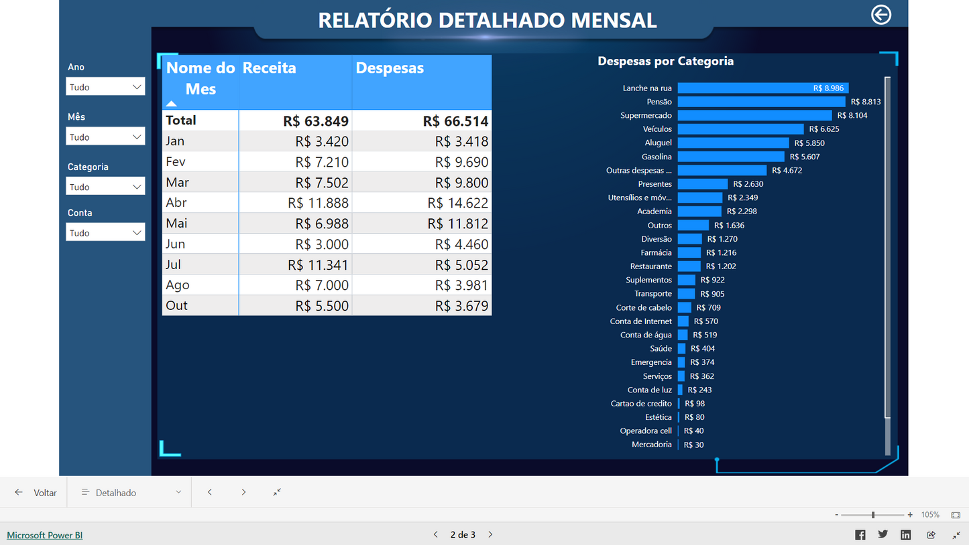Click the LinkedIn sharing icon
The height and width of the screenshot is (545, 969).
pos(905,534)
